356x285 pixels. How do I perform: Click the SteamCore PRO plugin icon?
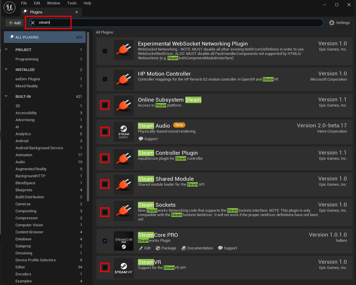pos(124,241)
